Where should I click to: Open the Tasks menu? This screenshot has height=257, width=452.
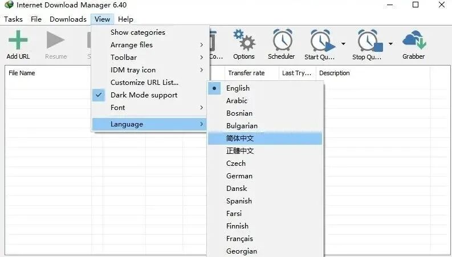[13, 19]
